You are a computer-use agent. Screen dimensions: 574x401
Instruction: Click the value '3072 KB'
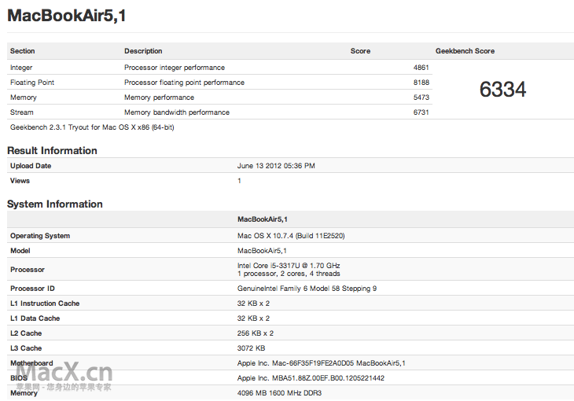(x=251, y=348)
